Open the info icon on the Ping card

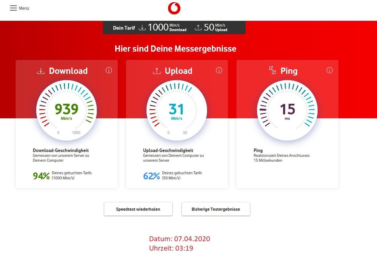pos(329,70)
